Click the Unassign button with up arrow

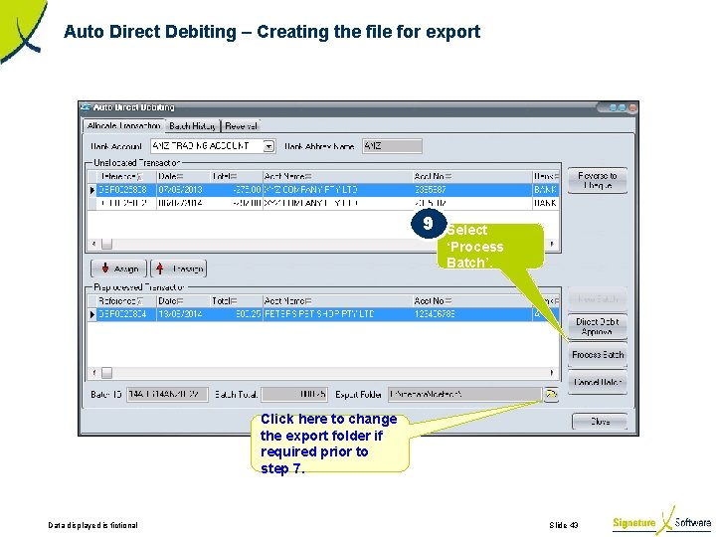point(179,268)
